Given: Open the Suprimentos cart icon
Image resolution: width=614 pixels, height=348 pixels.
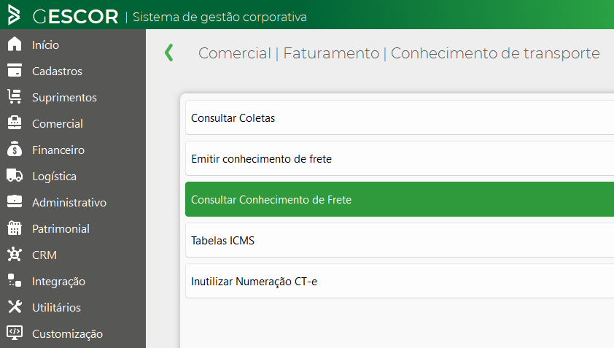Looking at the screenshot, I should pyautogui.click(x=15, y=96).
